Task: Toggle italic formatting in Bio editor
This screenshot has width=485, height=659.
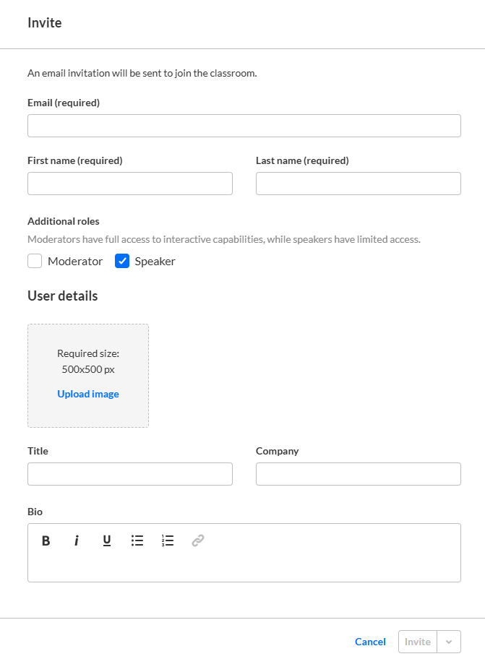Action: 76,540
